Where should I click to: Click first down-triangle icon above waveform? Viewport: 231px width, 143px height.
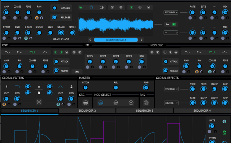(x=112, y=7)
